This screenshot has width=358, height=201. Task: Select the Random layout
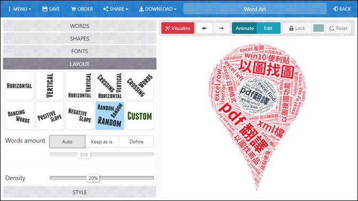coord(110,116)
